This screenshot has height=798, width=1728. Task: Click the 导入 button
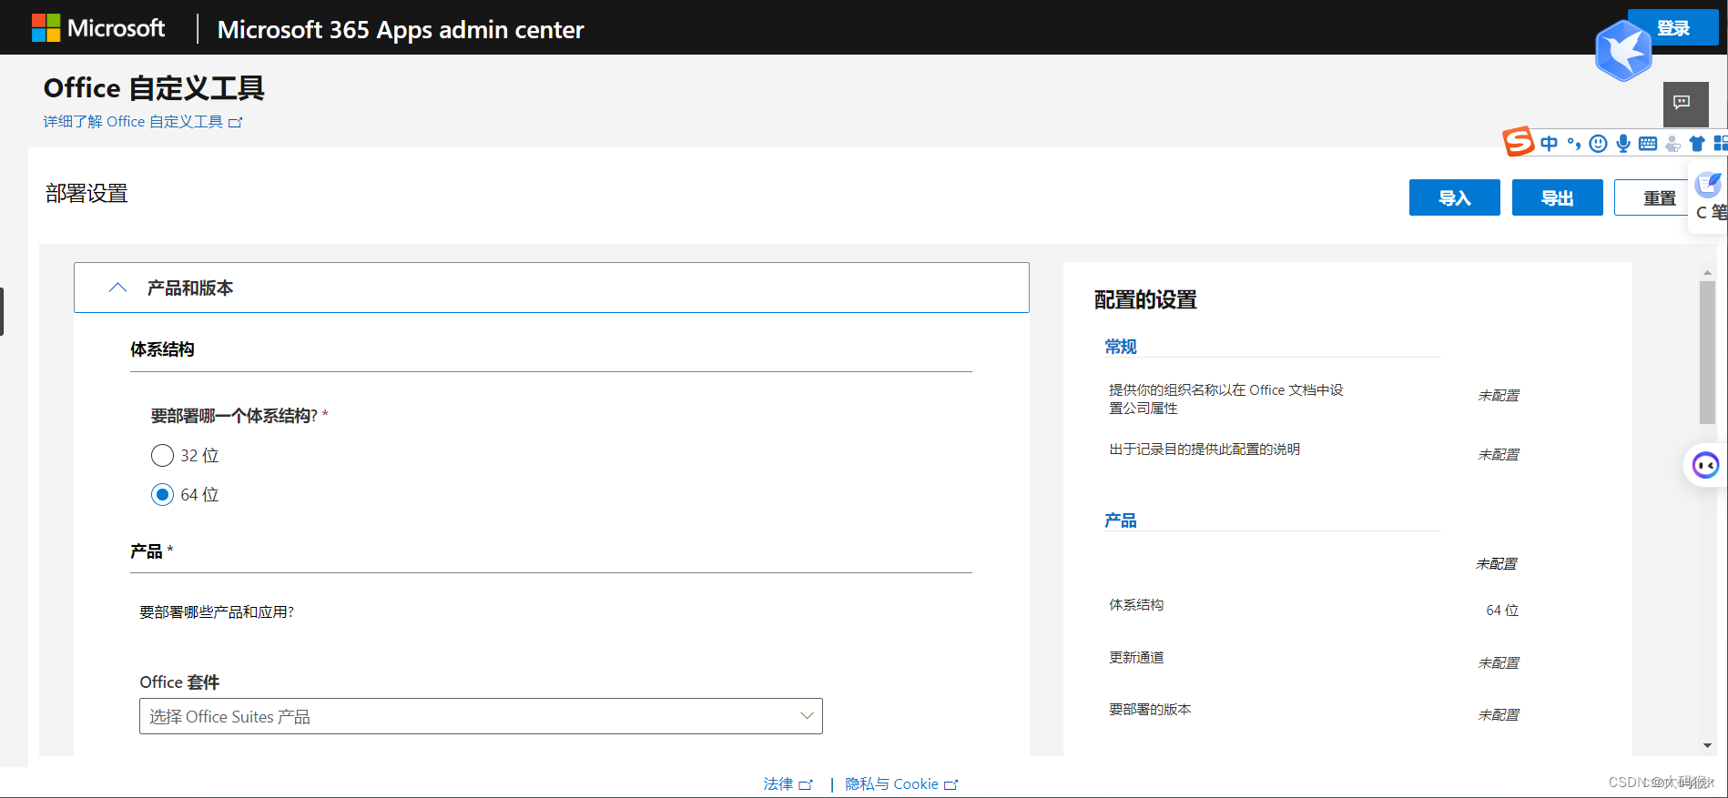pyautogui.click(x=1455, y=197)
